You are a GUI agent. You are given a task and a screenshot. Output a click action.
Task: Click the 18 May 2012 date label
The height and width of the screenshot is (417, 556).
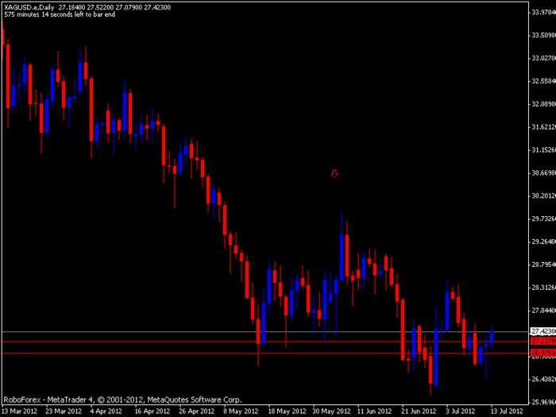(288, 411)
